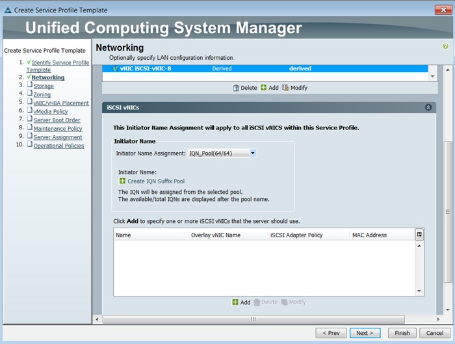
Task: Click the Operational Policies step page icon
Action: (30, 144)
